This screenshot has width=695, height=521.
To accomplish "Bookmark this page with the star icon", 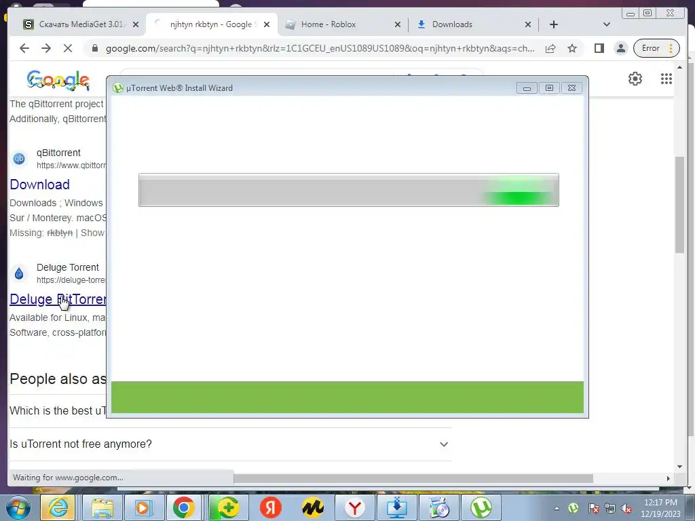I will pos(572,48).
